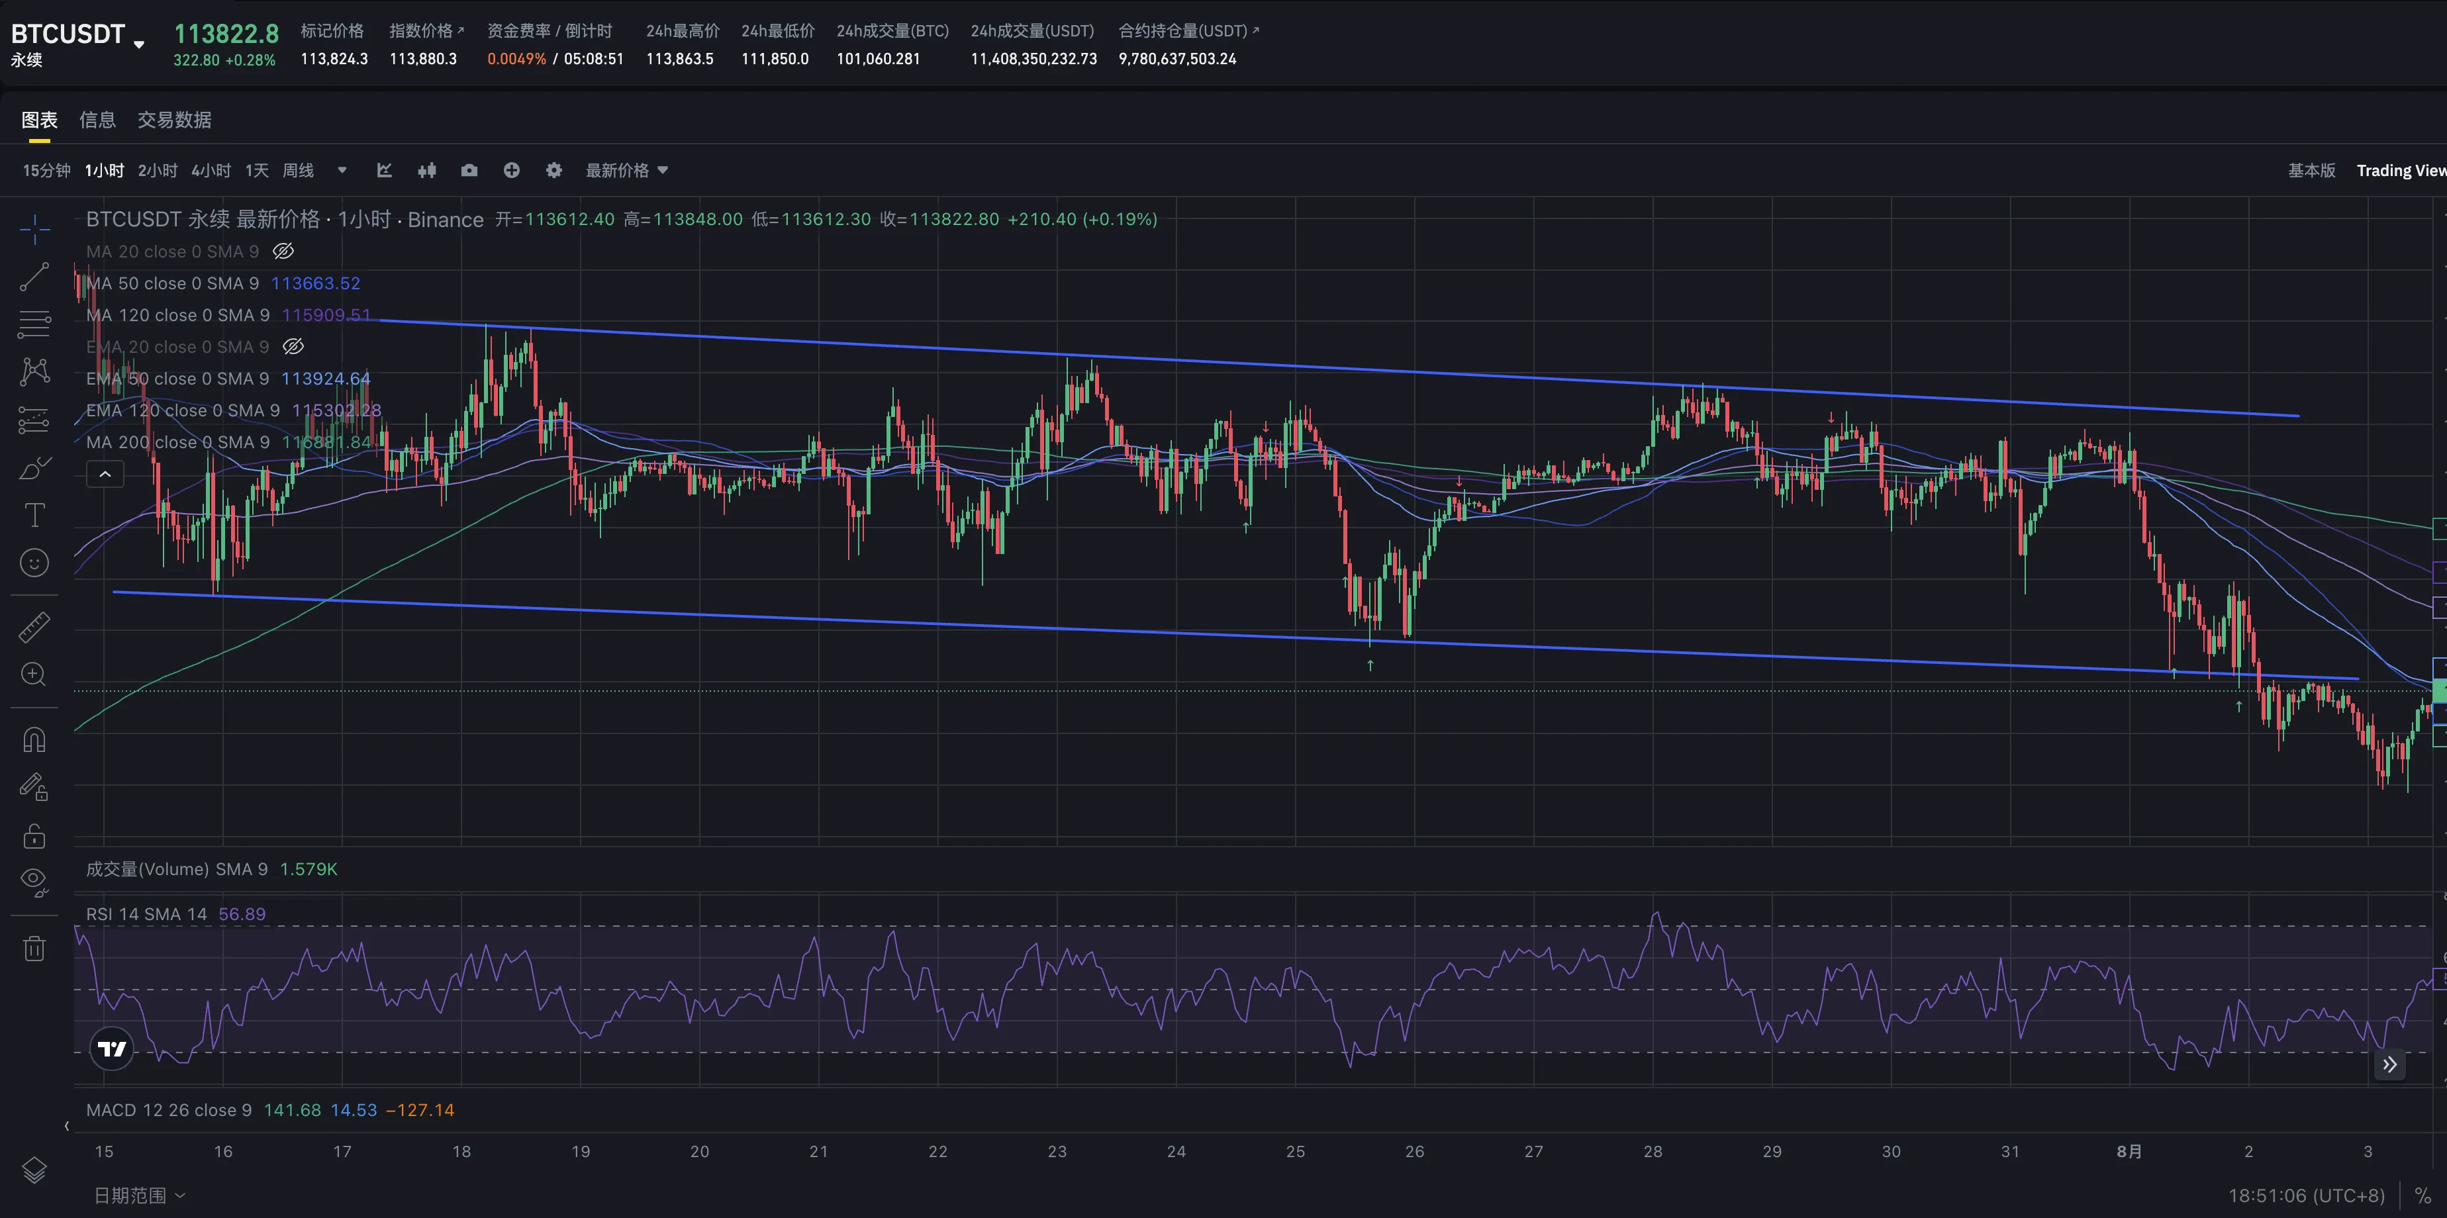Collapse the left panel small arrow
Viewport: 2447px width, 1218px height.
66,1127
